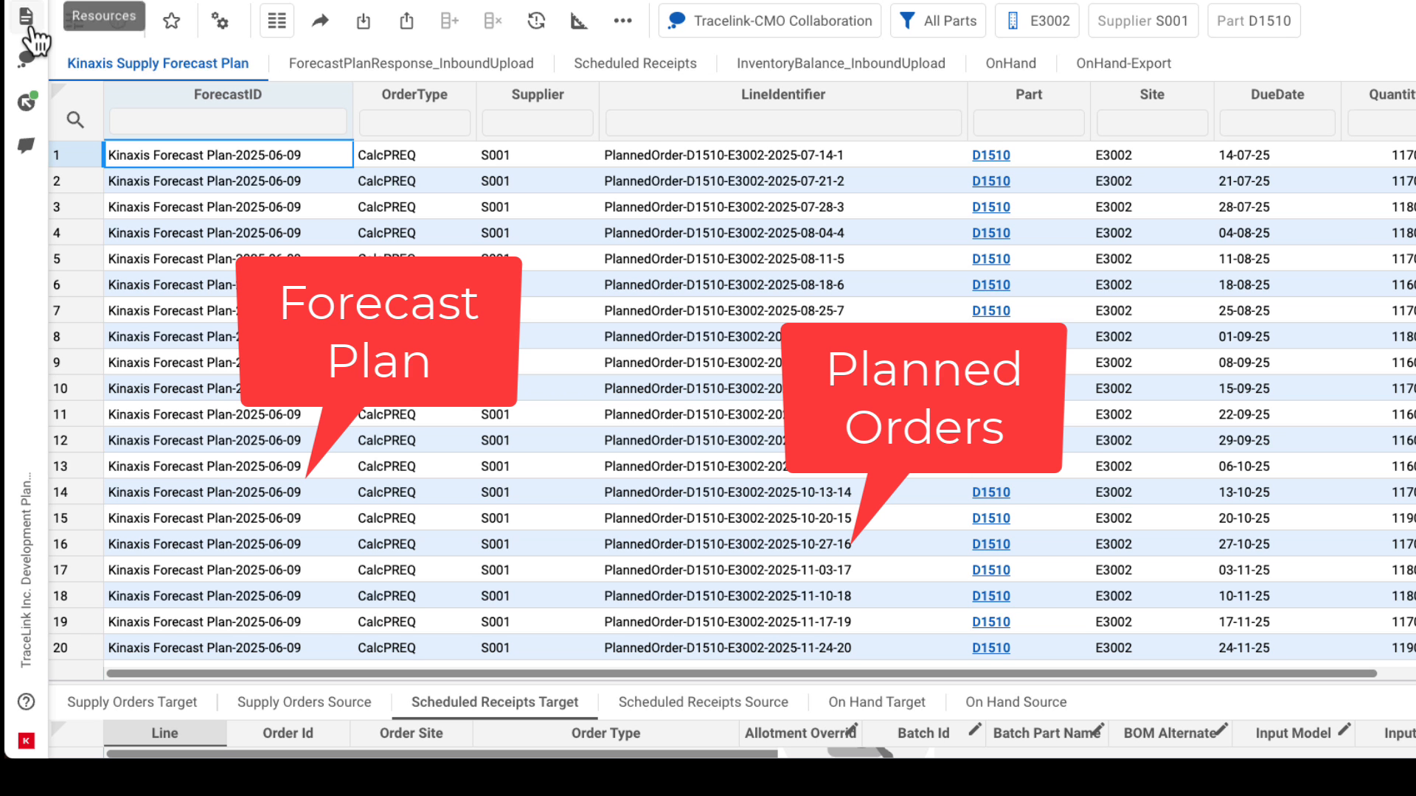The width and height of the screenshot is (1416, 796).
Task: Open the Resources document icon in sidebar
Action: [26, 16]
